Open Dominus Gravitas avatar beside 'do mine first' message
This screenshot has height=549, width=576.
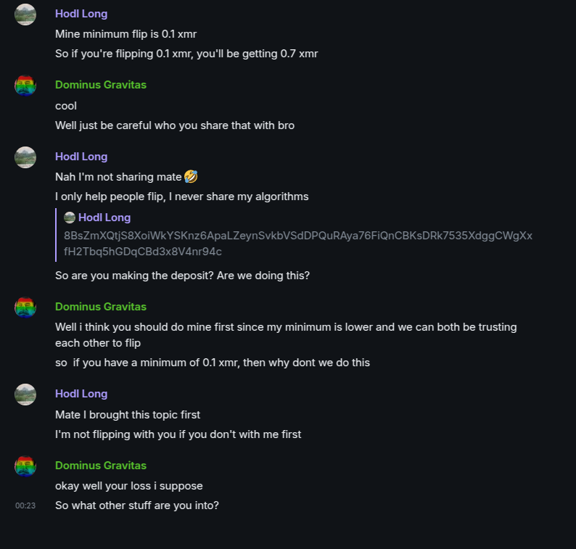(25, 307)
